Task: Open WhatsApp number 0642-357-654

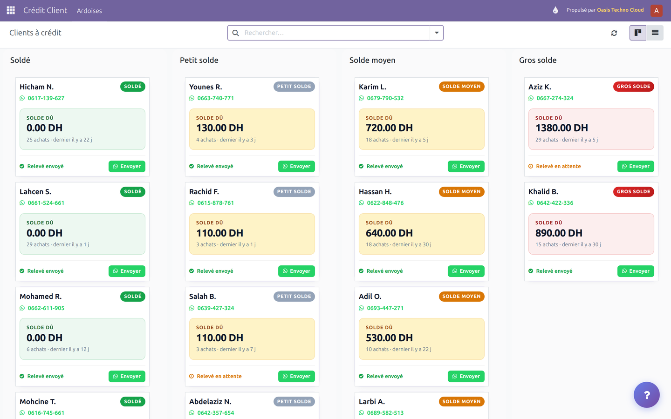Action: [x=212, y=413]
